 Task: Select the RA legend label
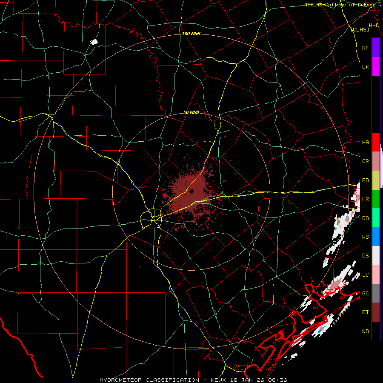[366, 218]
